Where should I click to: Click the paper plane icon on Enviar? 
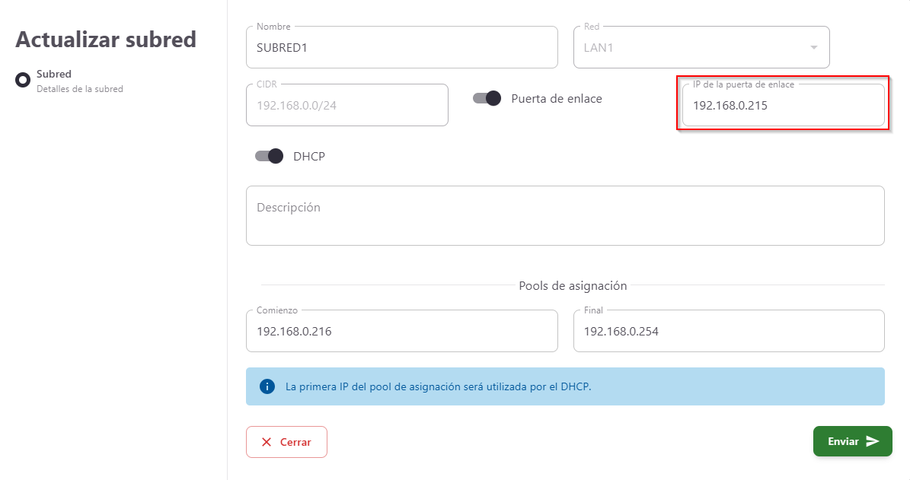coord(873,441)
